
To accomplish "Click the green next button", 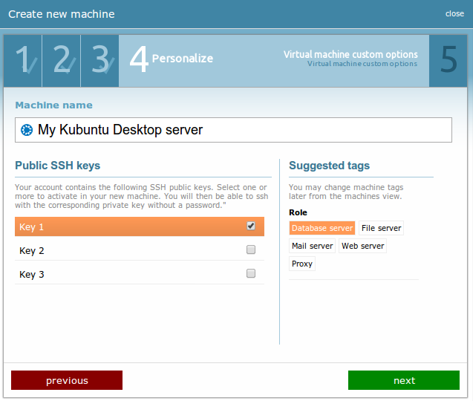I will click(x=404, y=380).
